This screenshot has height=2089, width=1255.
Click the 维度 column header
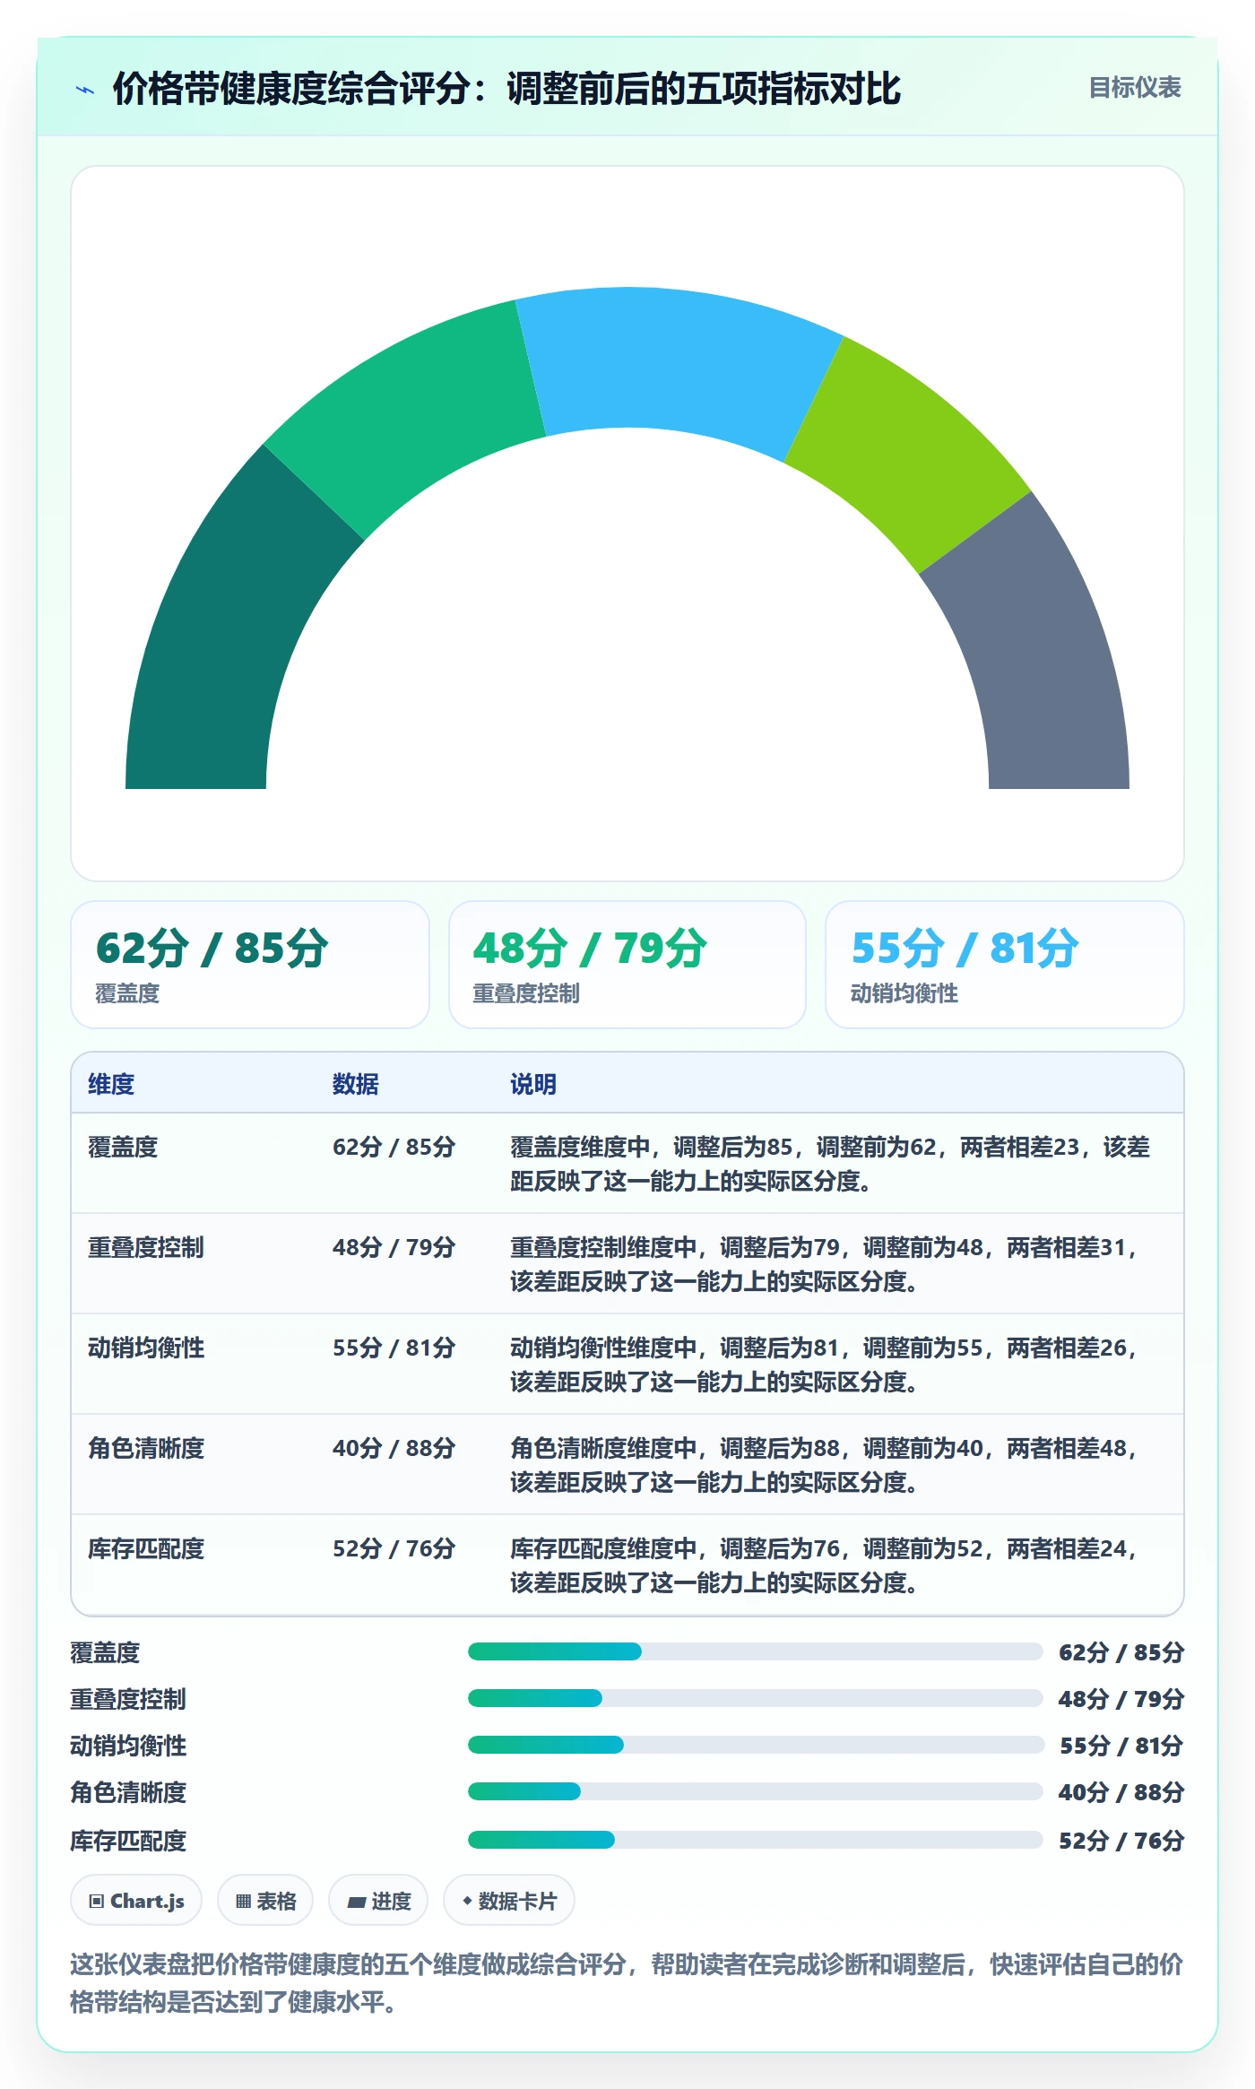111,1084
